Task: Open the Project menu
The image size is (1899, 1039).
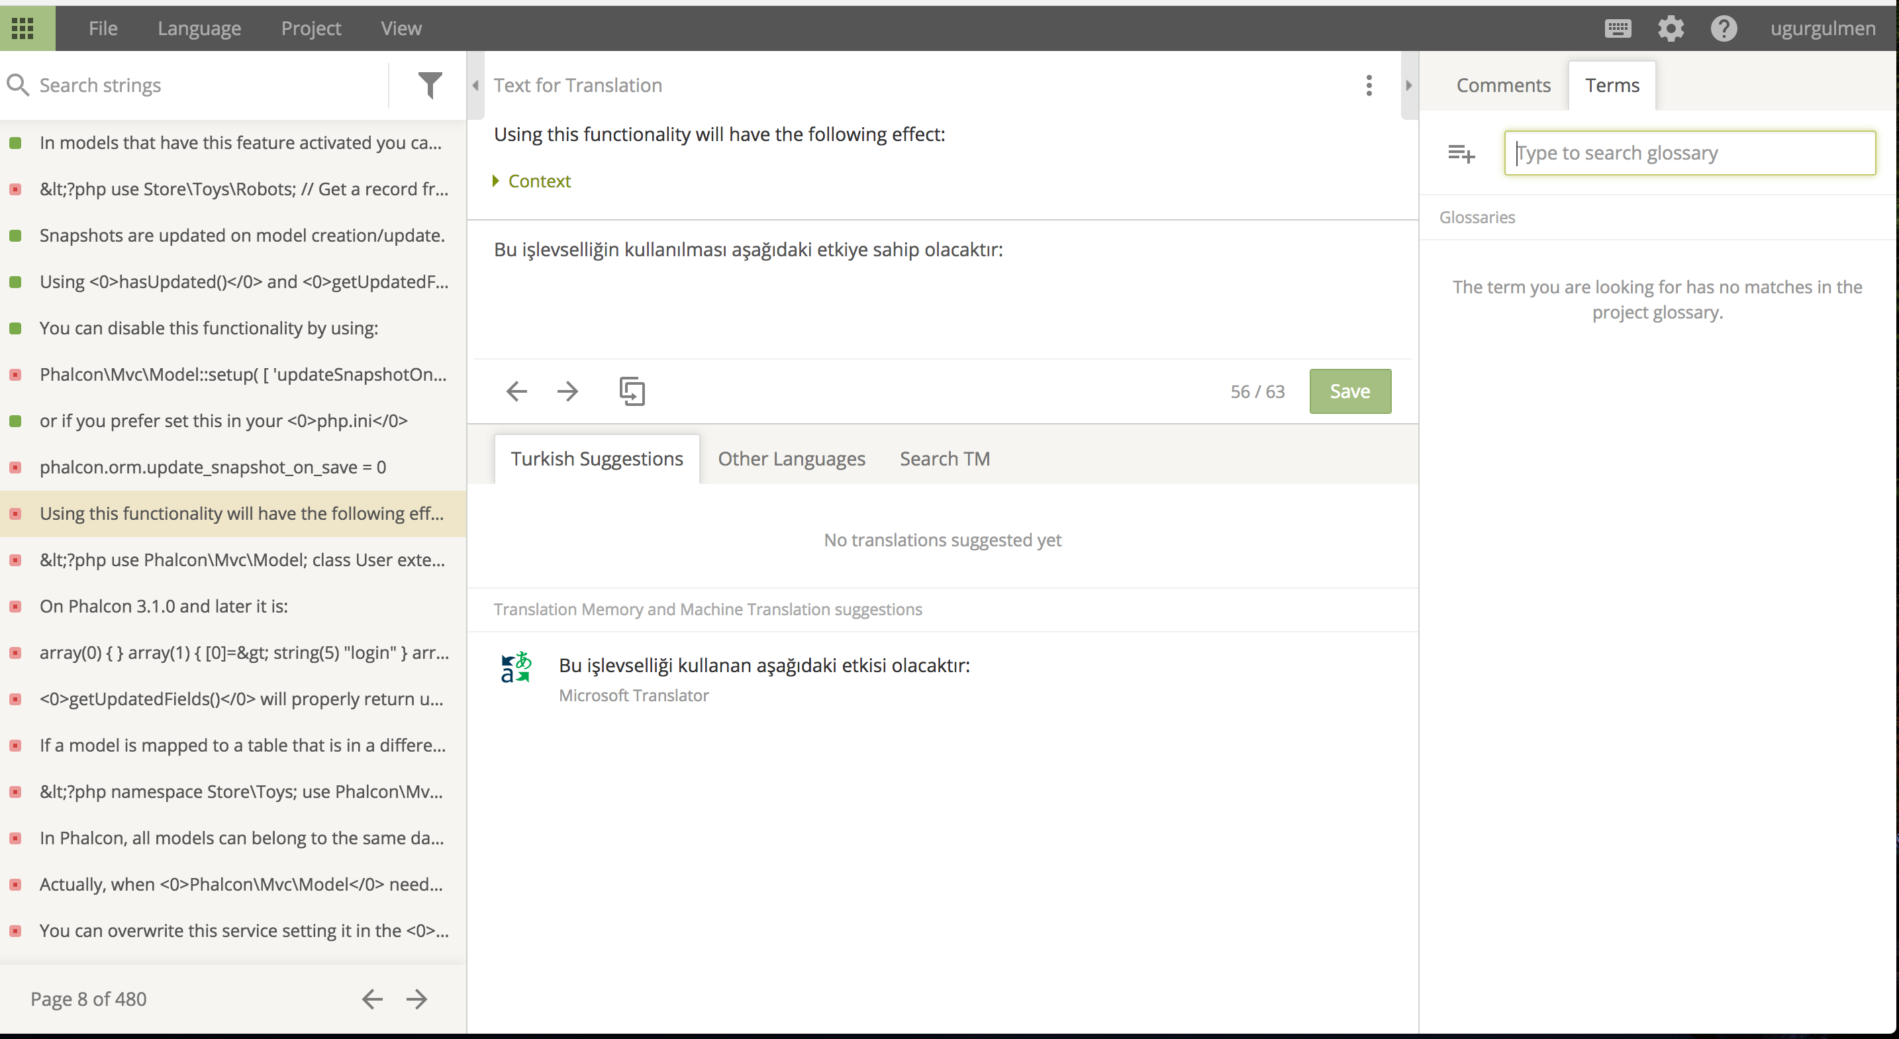Action: click(x=311, y=28)
